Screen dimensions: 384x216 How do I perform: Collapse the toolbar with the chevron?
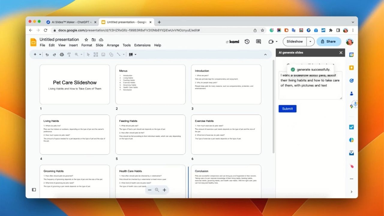265,54
